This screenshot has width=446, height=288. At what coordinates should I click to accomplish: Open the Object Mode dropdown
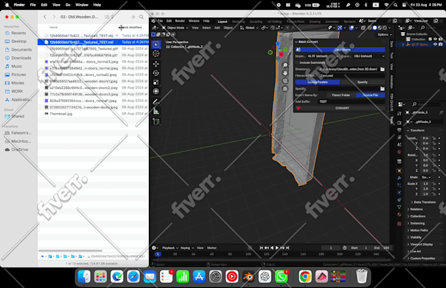(175, 27)
